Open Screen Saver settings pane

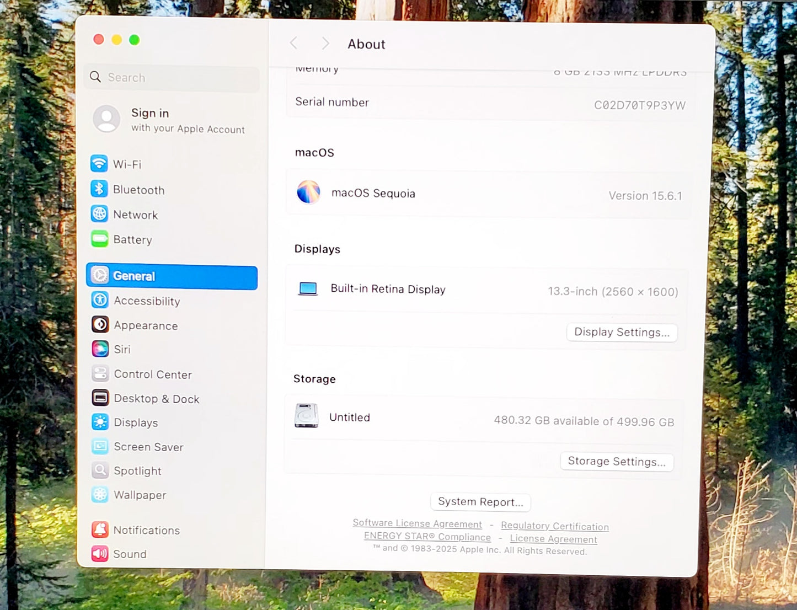[x=148, y=447]
